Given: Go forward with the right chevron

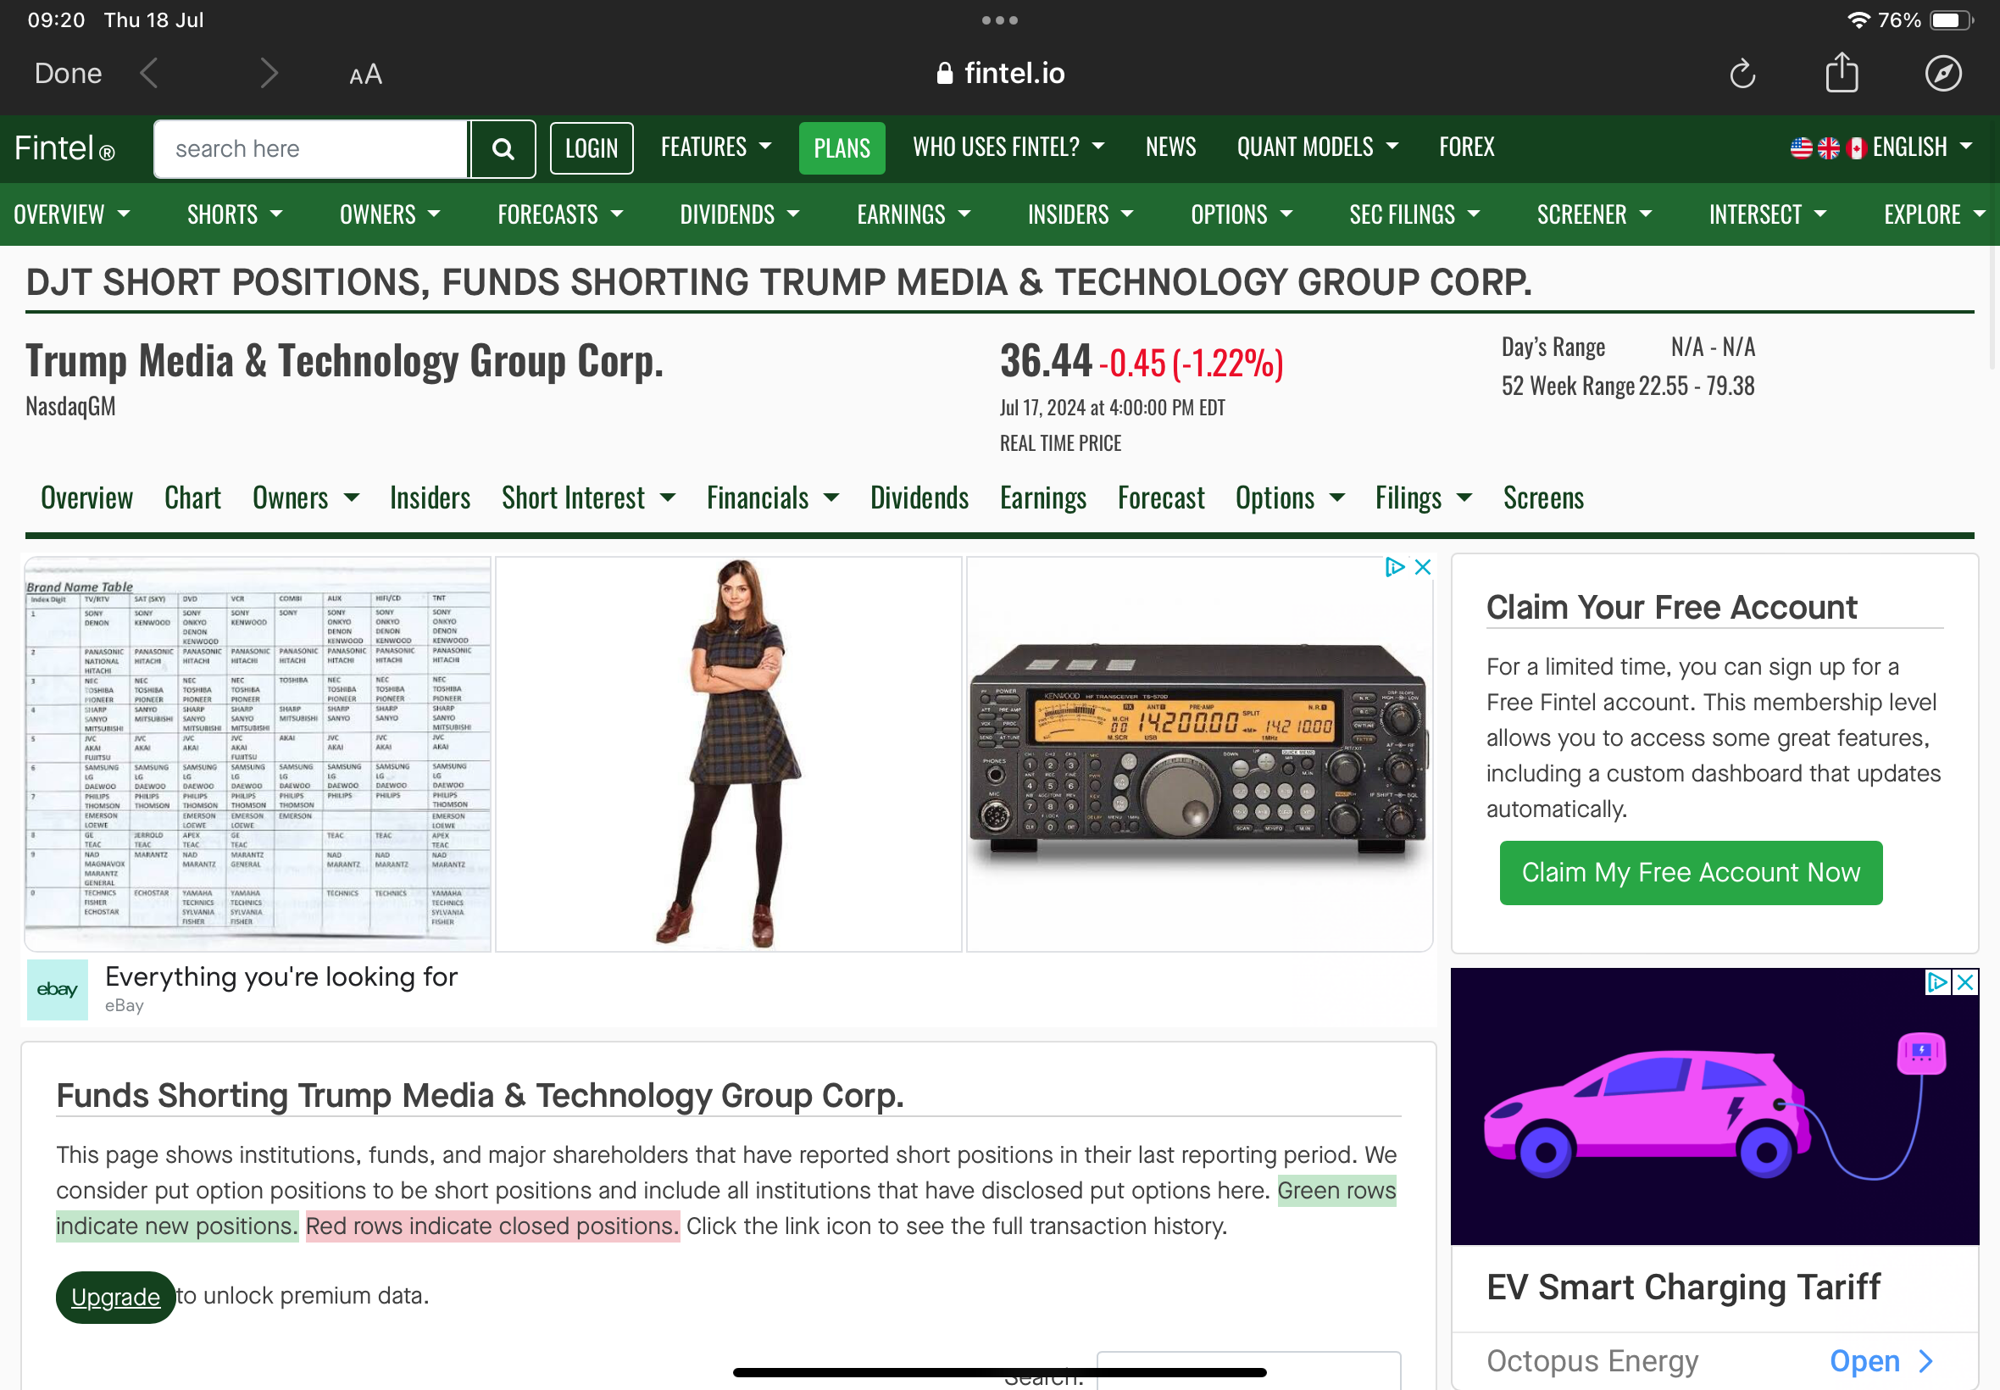Looking at the screenshot, I should point(269,73).
